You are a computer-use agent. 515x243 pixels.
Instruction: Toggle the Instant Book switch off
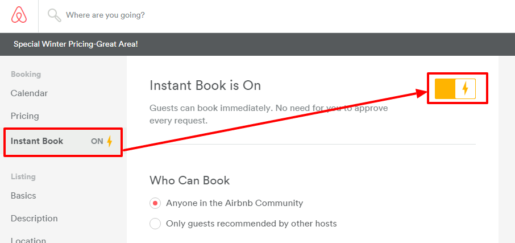point(455,88)
